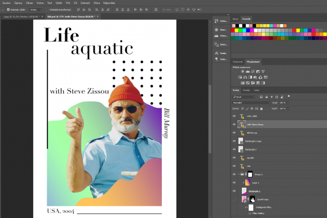This screenshot has height=218, width=327.
Task: Add a Color Lookup adjustment layer
Action: [266, 78]
